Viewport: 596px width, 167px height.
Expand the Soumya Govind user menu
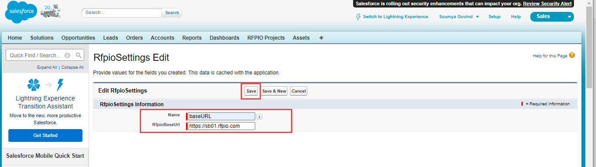tap(459, 17)
